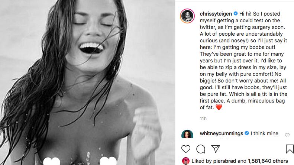Viewport: 294px width, 165px height.
Task: Open comments via the speech bubble icon
Action: coord(201,149)
